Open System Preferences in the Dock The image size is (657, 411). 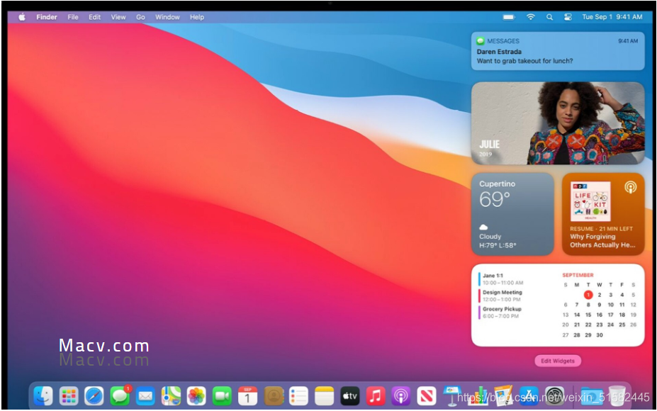click(x=555, y=395)
